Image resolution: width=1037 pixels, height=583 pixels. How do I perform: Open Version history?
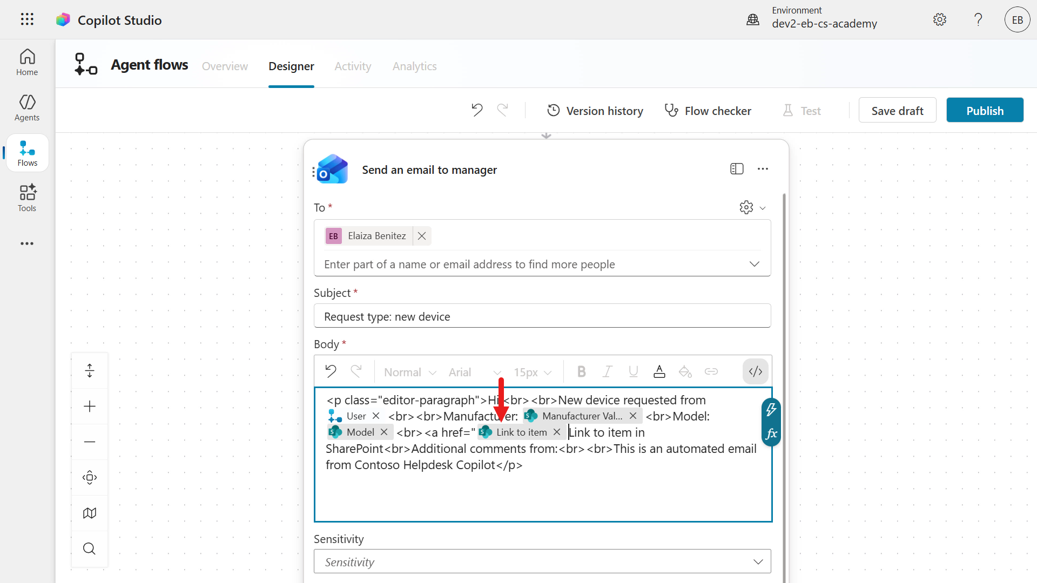coord(595,110)
